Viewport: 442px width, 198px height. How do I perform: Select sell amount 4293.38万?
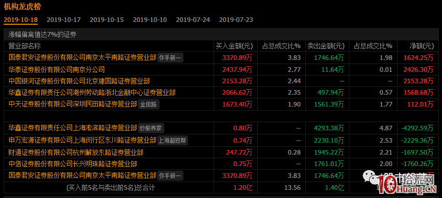click(x=329, y=128)
